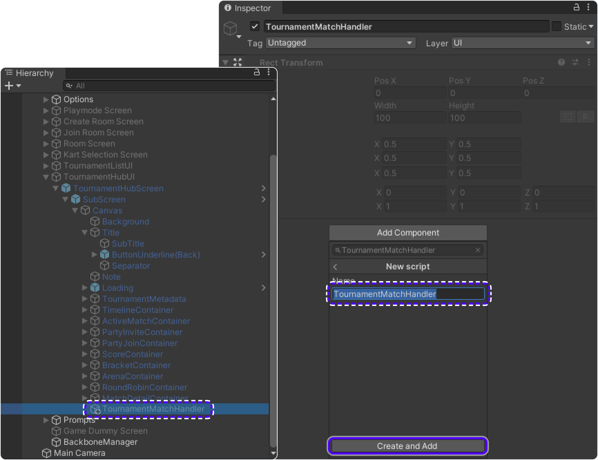Click the Inspector panel lock icon

point(576,7)
